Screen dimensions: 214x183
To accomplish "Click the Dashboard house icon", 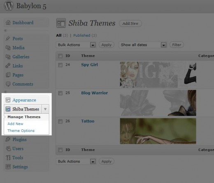I will [8, 23].
